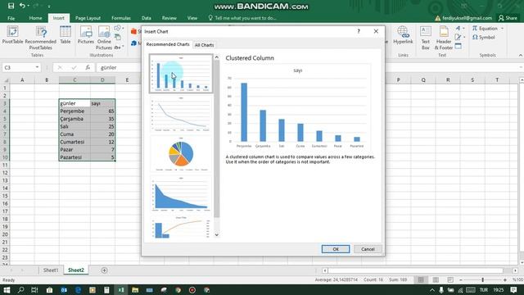Screen dimensions: 524x295
Task: Switch to the All Charts tab
Action: (204, 45)
